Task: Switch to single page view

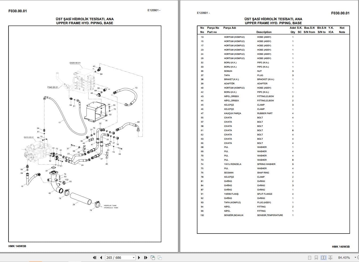Action: (x=310, y=257)
